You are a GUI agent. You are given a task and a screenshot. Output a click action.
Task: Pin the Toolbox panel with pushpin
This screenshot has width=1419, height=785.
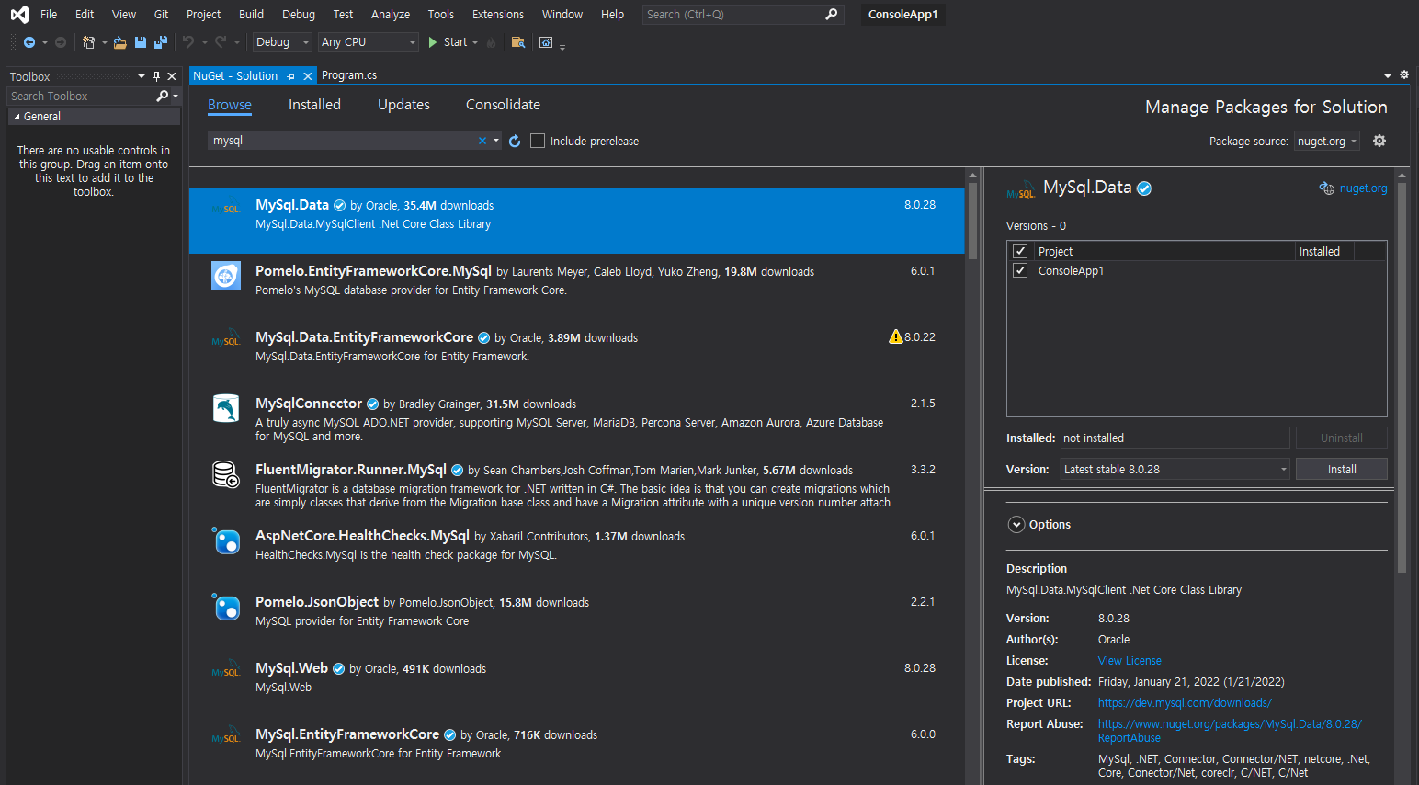coord(156,76)
